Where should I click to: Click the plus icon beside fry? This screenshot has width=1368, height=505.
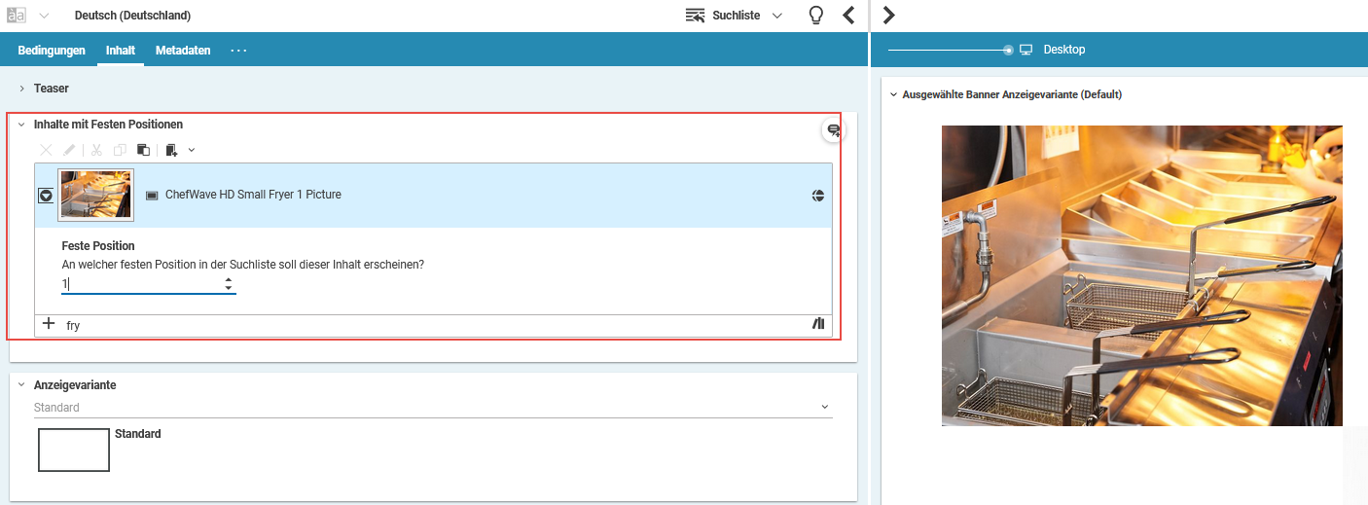(49, 324)
